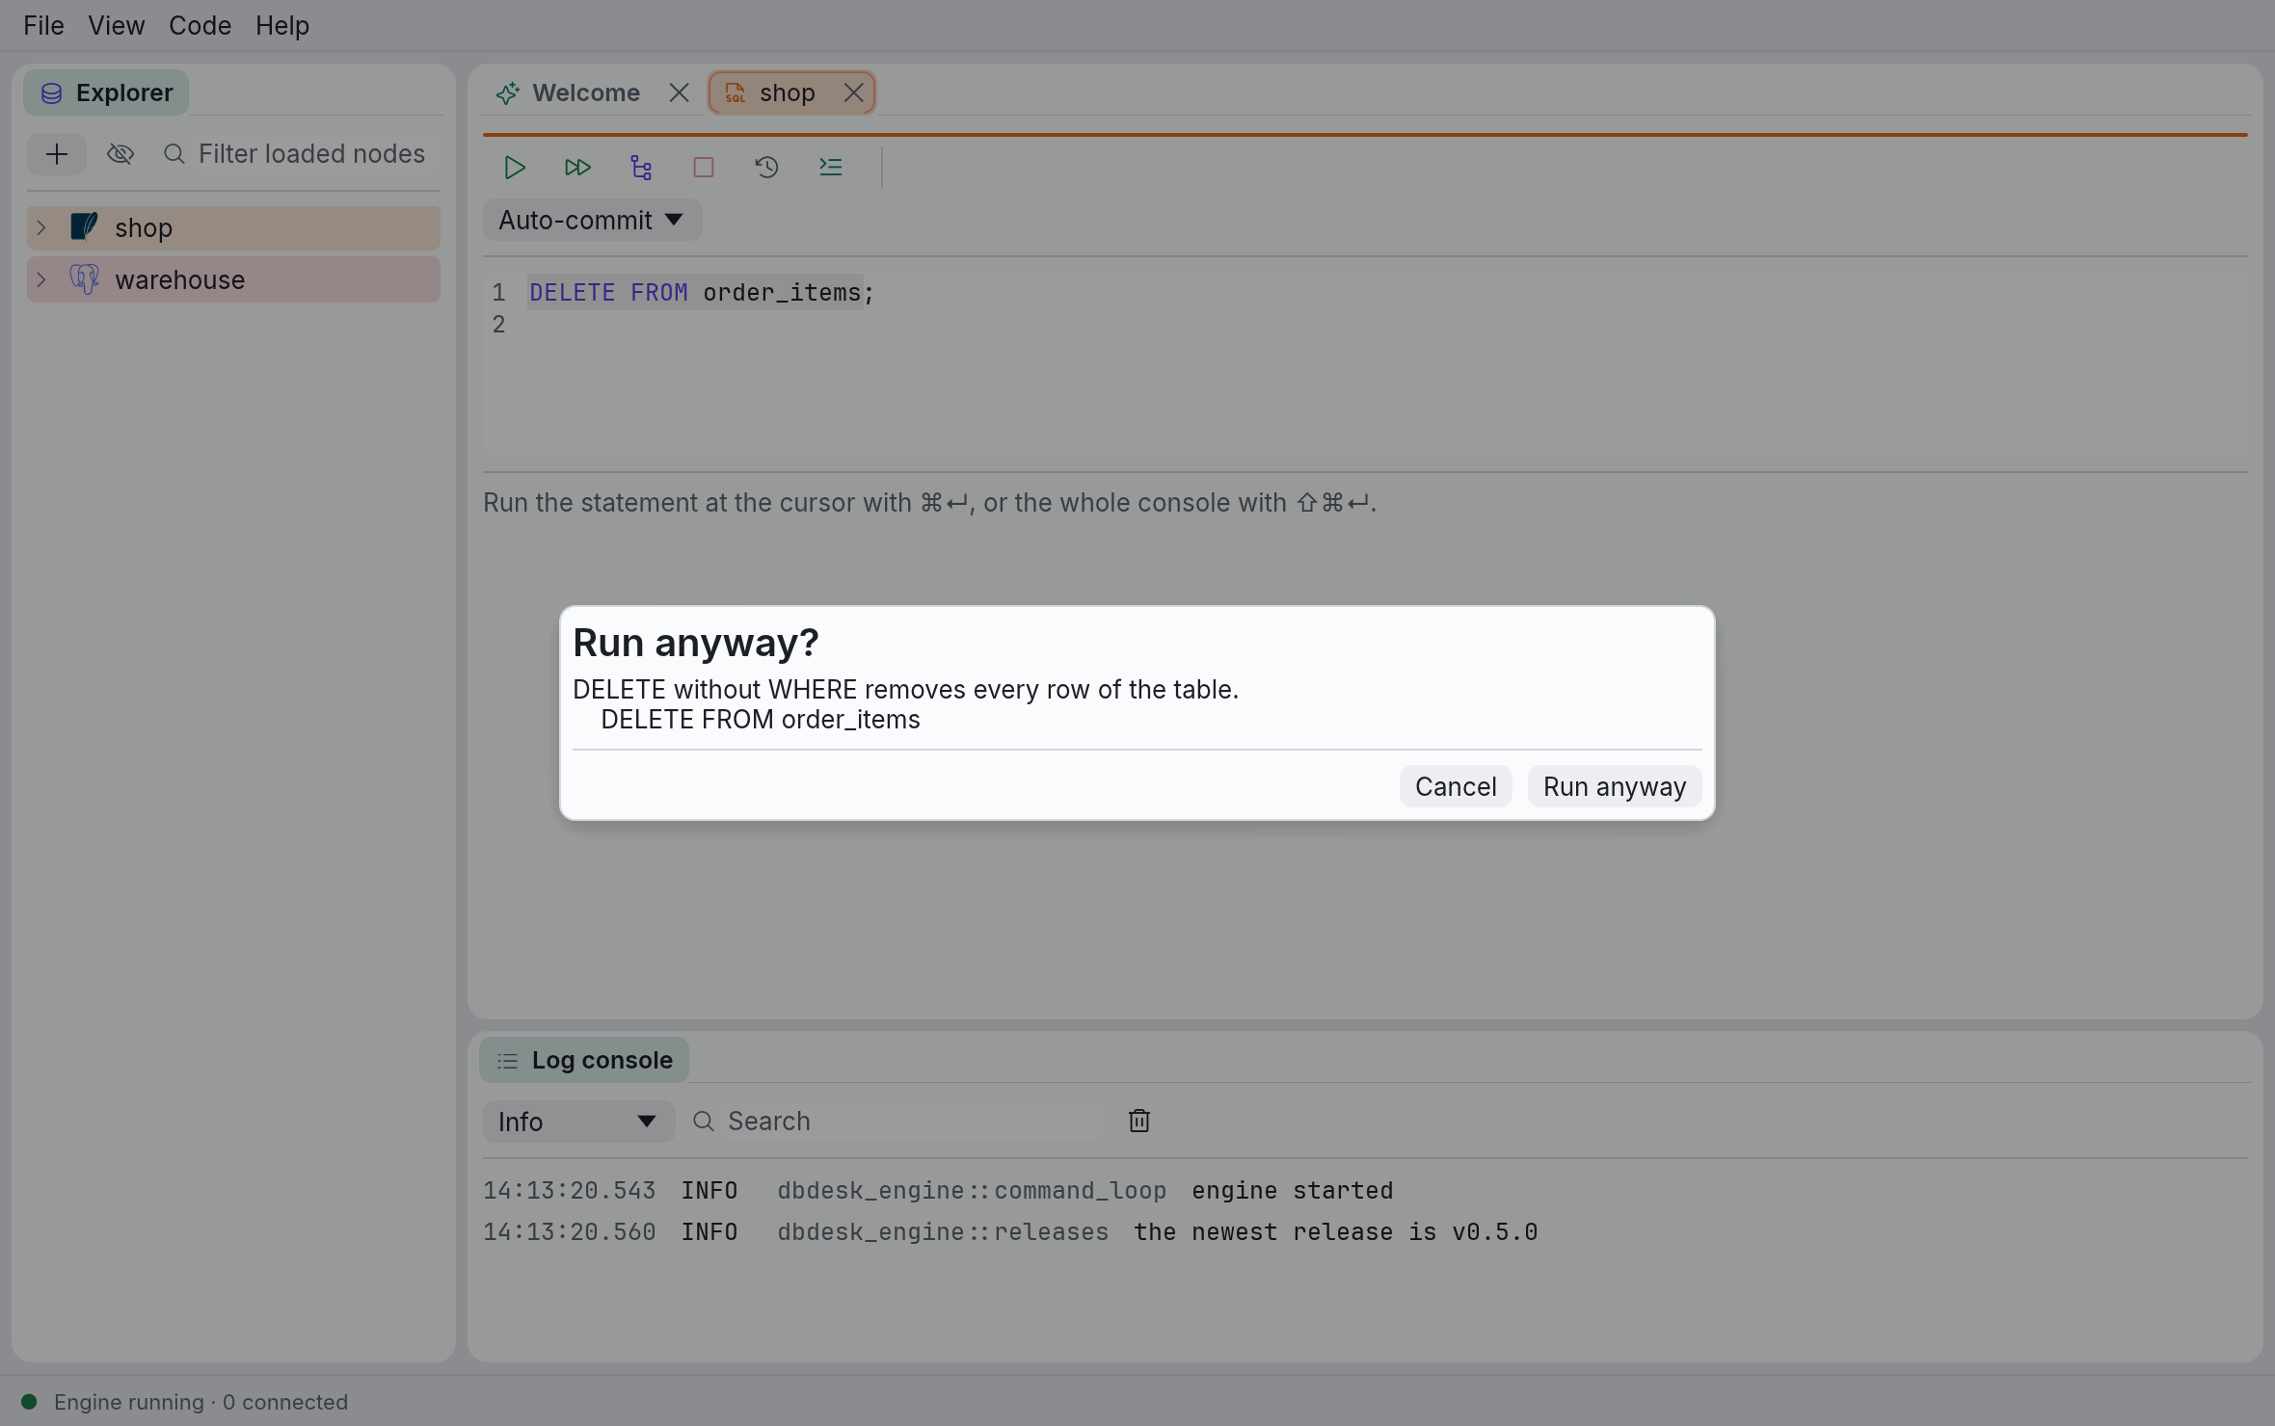
Task: Click the explain plan tree icon
Action: click(x=641, y=168)
